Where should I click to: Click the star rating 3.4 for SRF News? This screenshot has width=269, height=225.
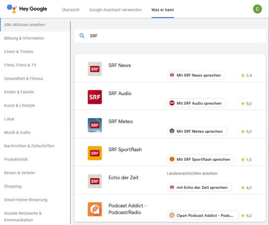coord(247,75)
